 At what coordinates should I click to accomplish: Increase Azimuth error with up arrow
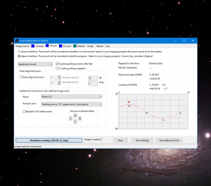click(x=59, y=82)
